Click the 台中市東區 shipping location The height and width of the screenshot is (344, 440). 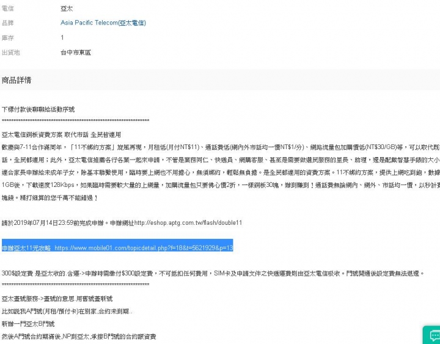76,52
